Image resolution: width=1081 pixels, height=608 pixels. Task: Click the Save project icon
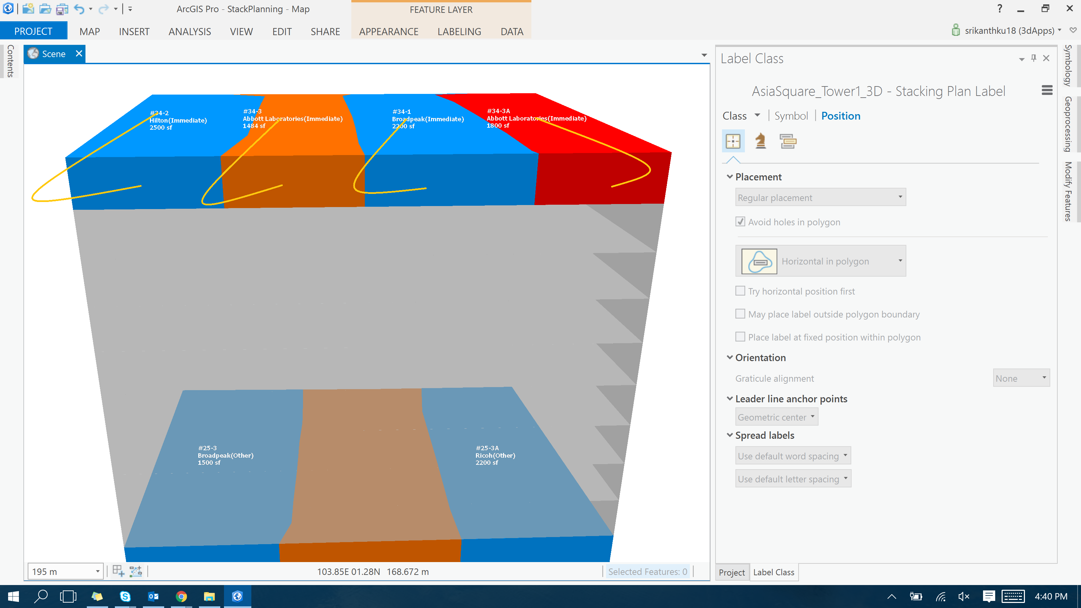(62, 9)
